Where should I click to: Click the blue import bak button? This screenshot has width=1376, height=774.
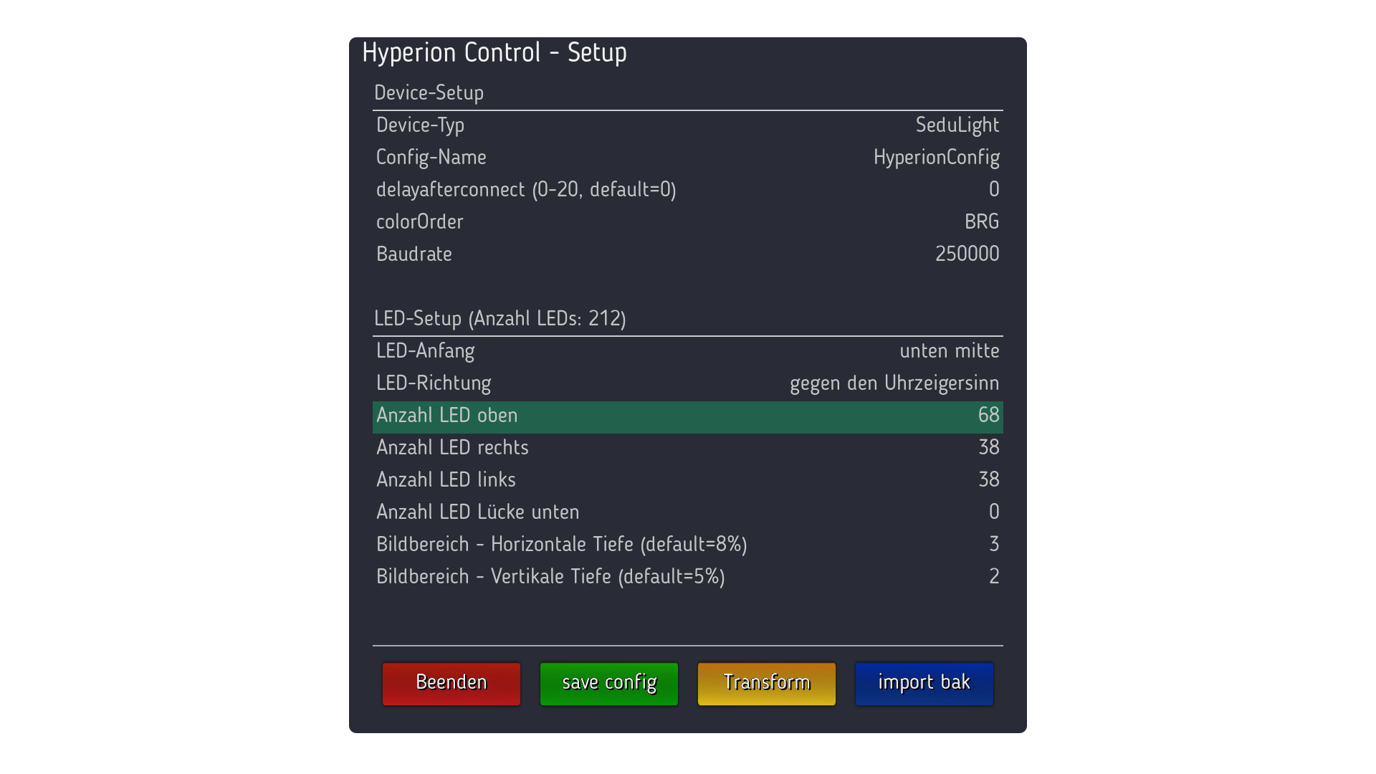924,684
